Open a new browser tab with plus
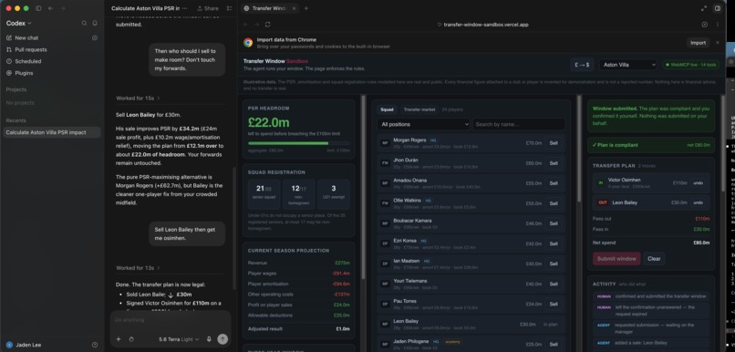Screen dimensions: 735x352 pos(306,8)
